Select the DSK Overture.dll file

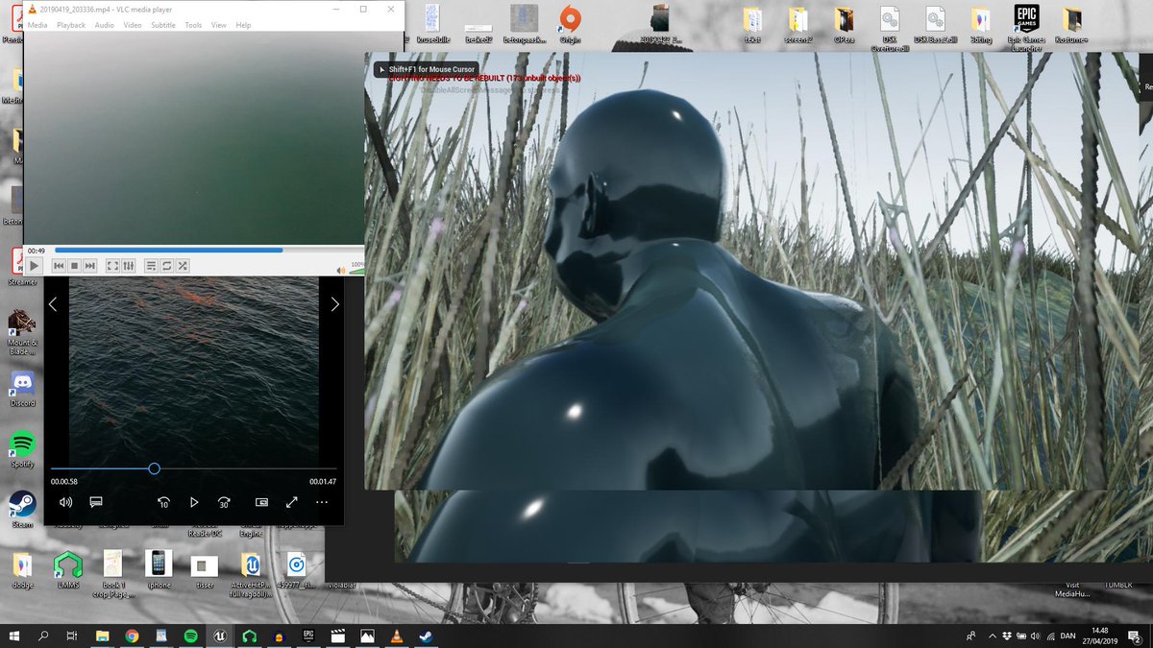(x=891, y=29)
